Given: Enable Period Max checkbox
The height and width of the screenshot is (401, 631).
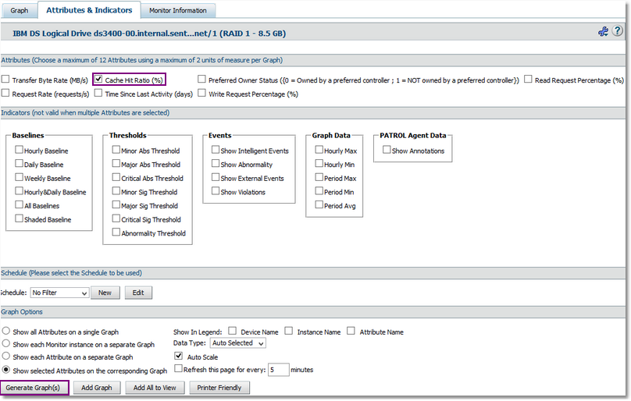Looking at the screenshot, I should (x=319, y=177).
